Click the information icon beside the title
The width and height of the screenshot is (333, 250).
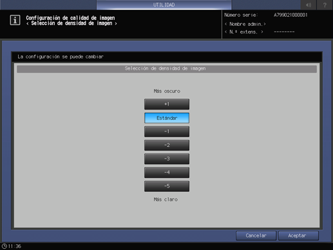point(15,20)
